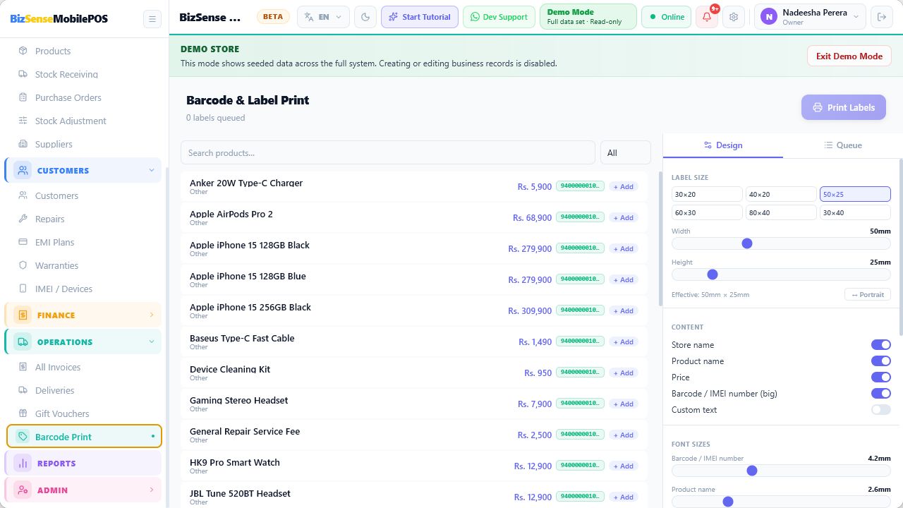The height and width of the screenshot is (508, 903).
Task: Open the All category filter dropdown
Action: [x=626, y=152]
